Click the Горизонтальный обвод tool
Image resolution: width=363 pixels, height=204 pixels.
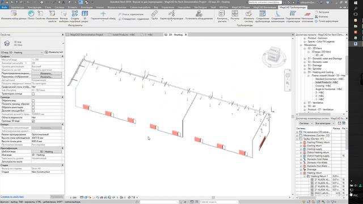(103, 15)
